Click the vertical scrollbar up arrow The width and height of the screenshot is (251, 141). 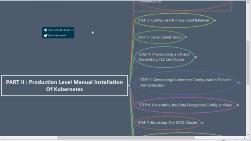pyautogui.click(x=248, y=3)
